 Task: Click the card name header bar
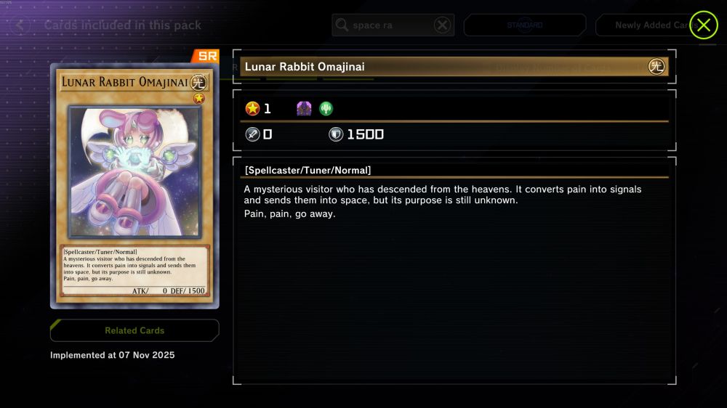(454, 67)
